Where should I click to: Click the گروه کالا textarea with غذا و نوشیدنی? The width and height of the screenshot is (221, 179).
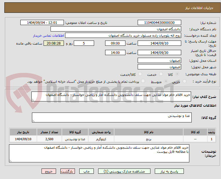point(112,117)
